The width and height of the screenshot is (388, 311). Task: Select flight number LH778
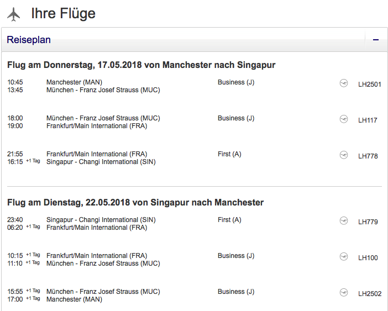click(368, 156)
